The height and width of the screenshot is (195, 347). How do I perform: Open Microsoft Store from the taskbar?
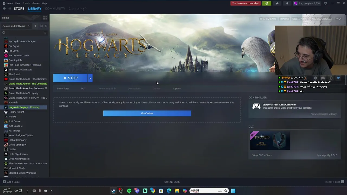click(x=161, y=191)
